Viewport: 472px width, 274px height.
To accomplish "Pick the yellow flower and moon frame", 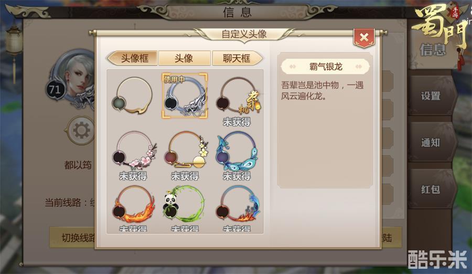I will (185, 150).
